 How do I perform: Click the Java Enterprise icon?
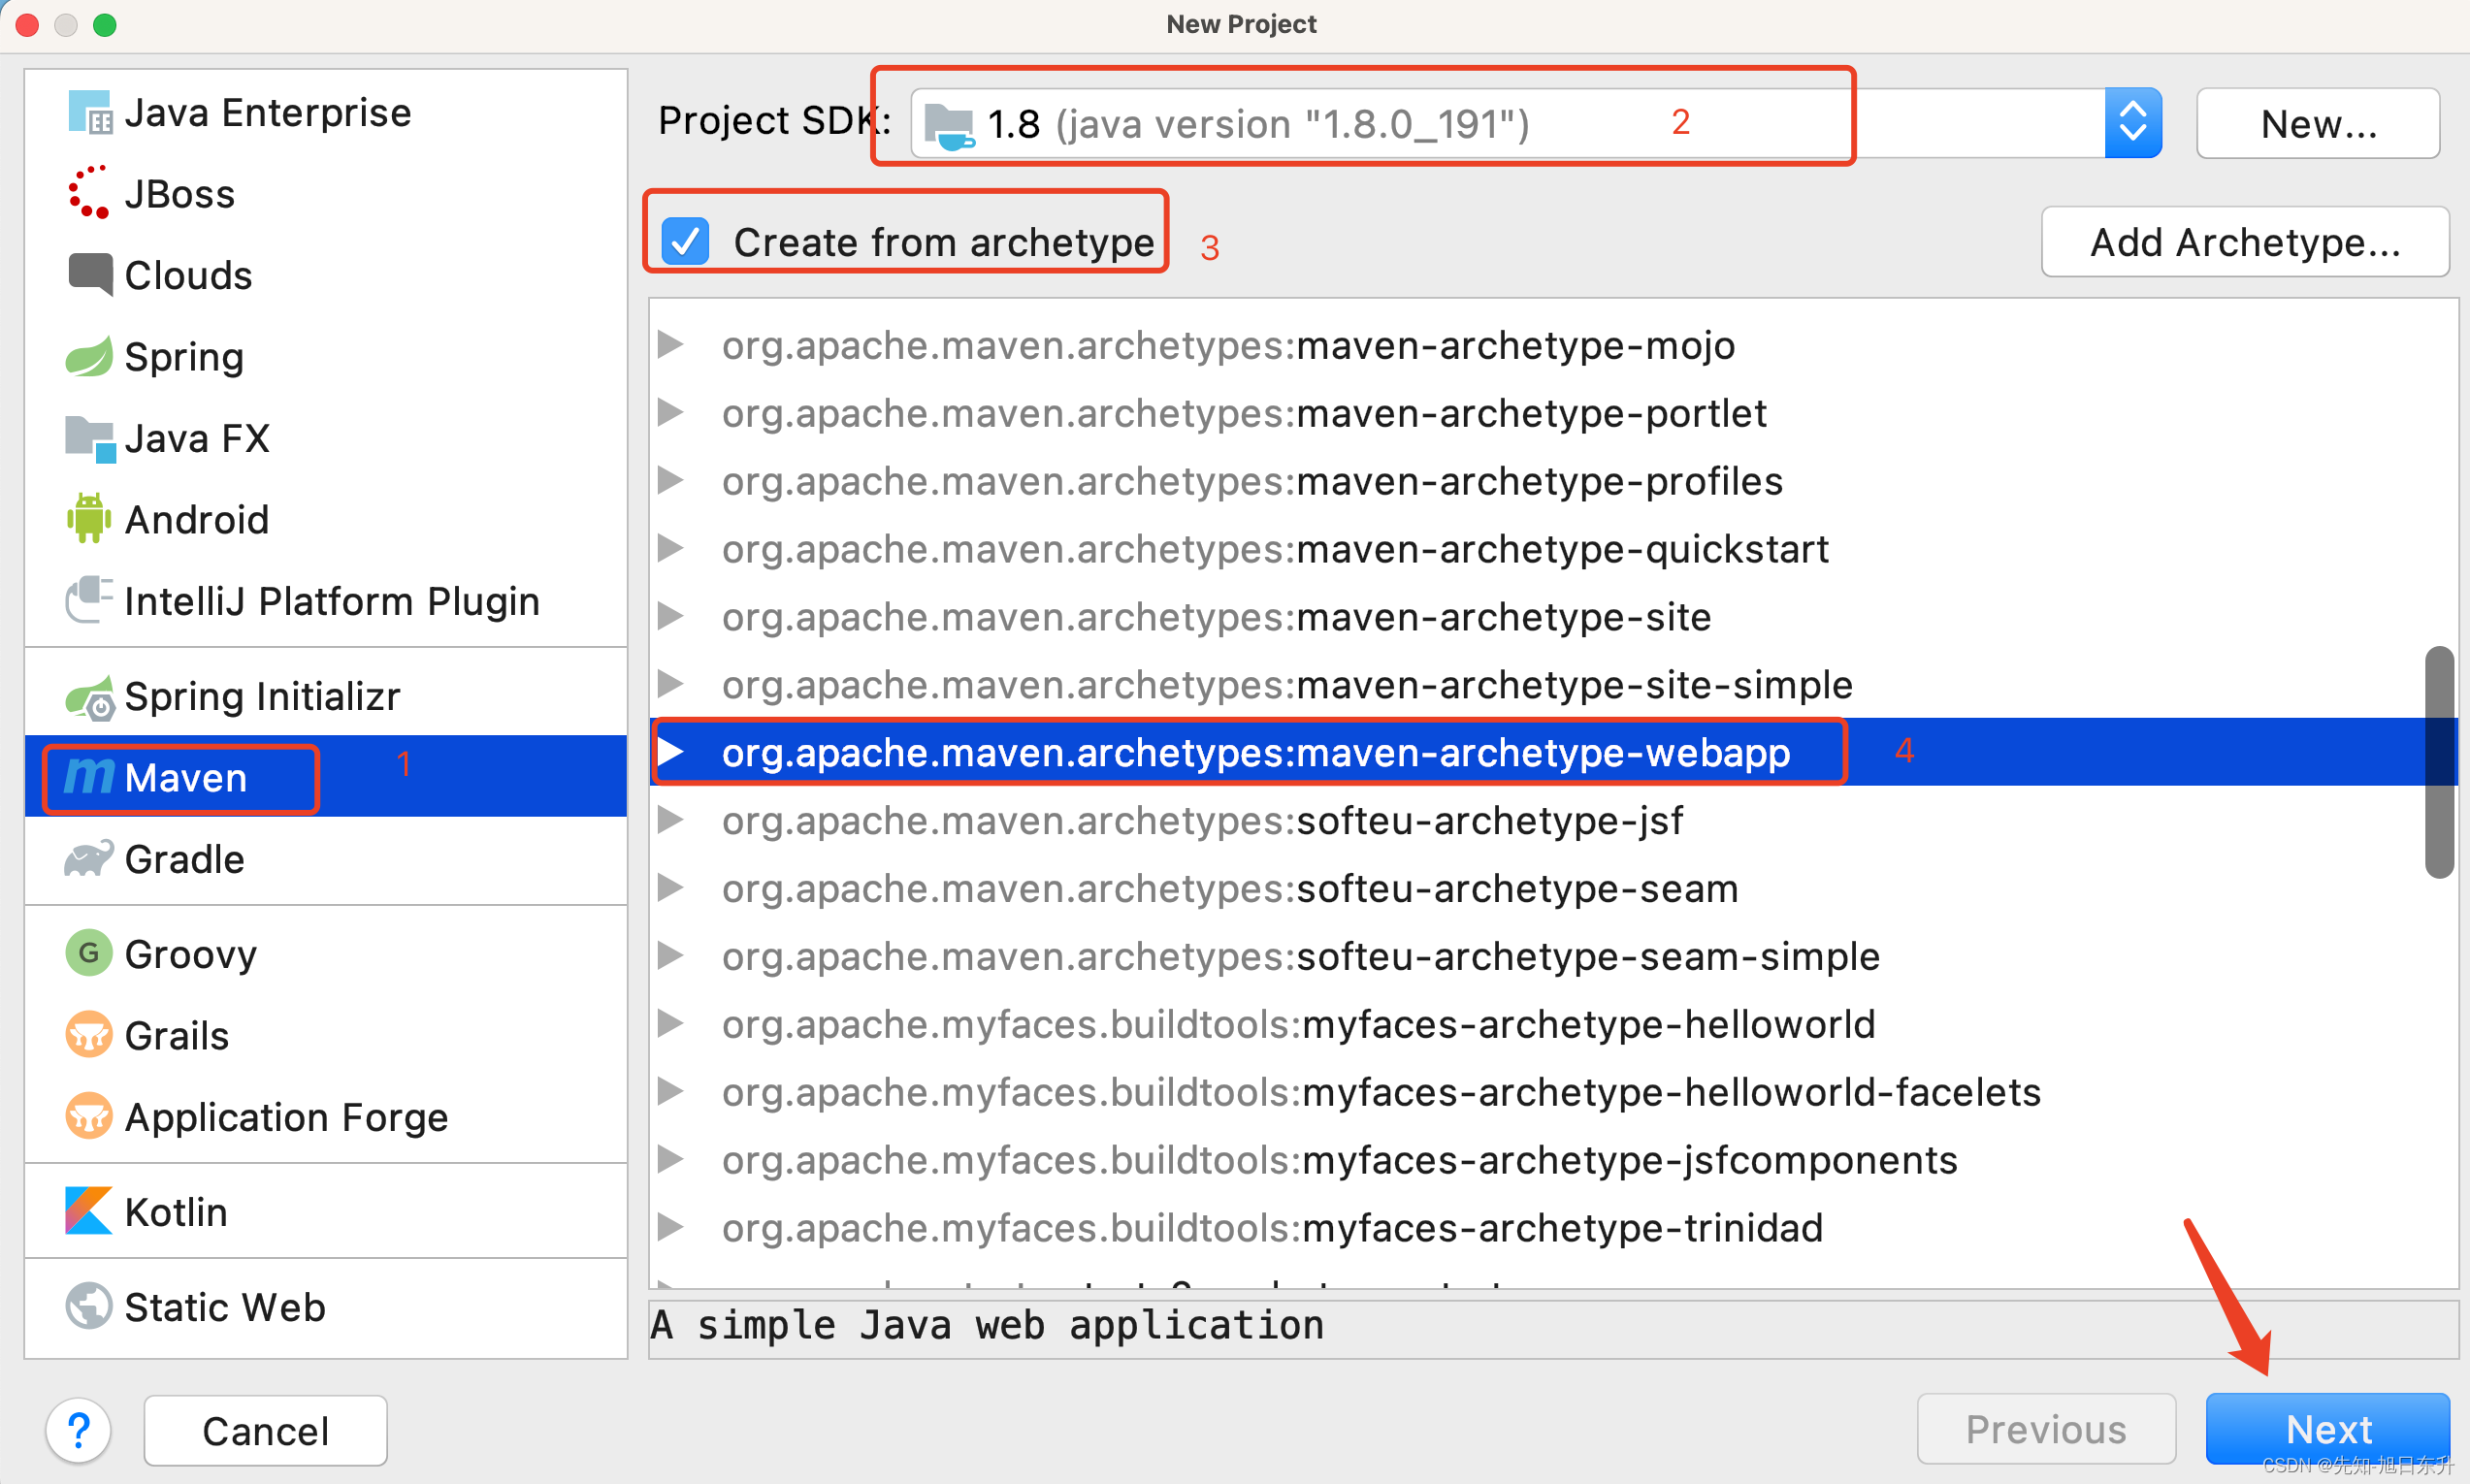pyautogui.click(x=89, y=112)
